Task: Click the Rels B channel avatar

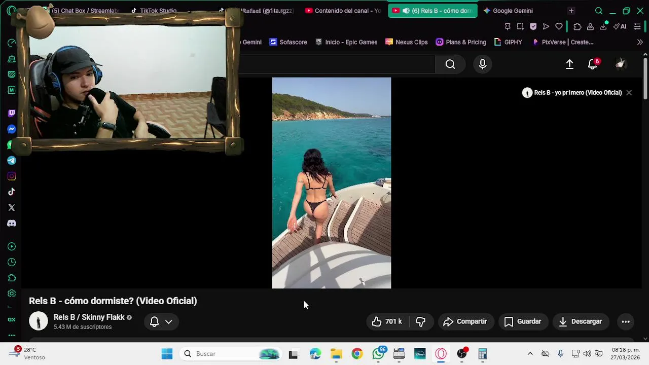Action: tap(39, 321)
